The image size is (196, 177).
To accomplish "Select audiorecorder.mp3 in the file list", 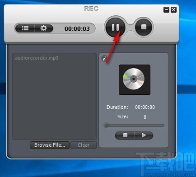I will [37, 58].
